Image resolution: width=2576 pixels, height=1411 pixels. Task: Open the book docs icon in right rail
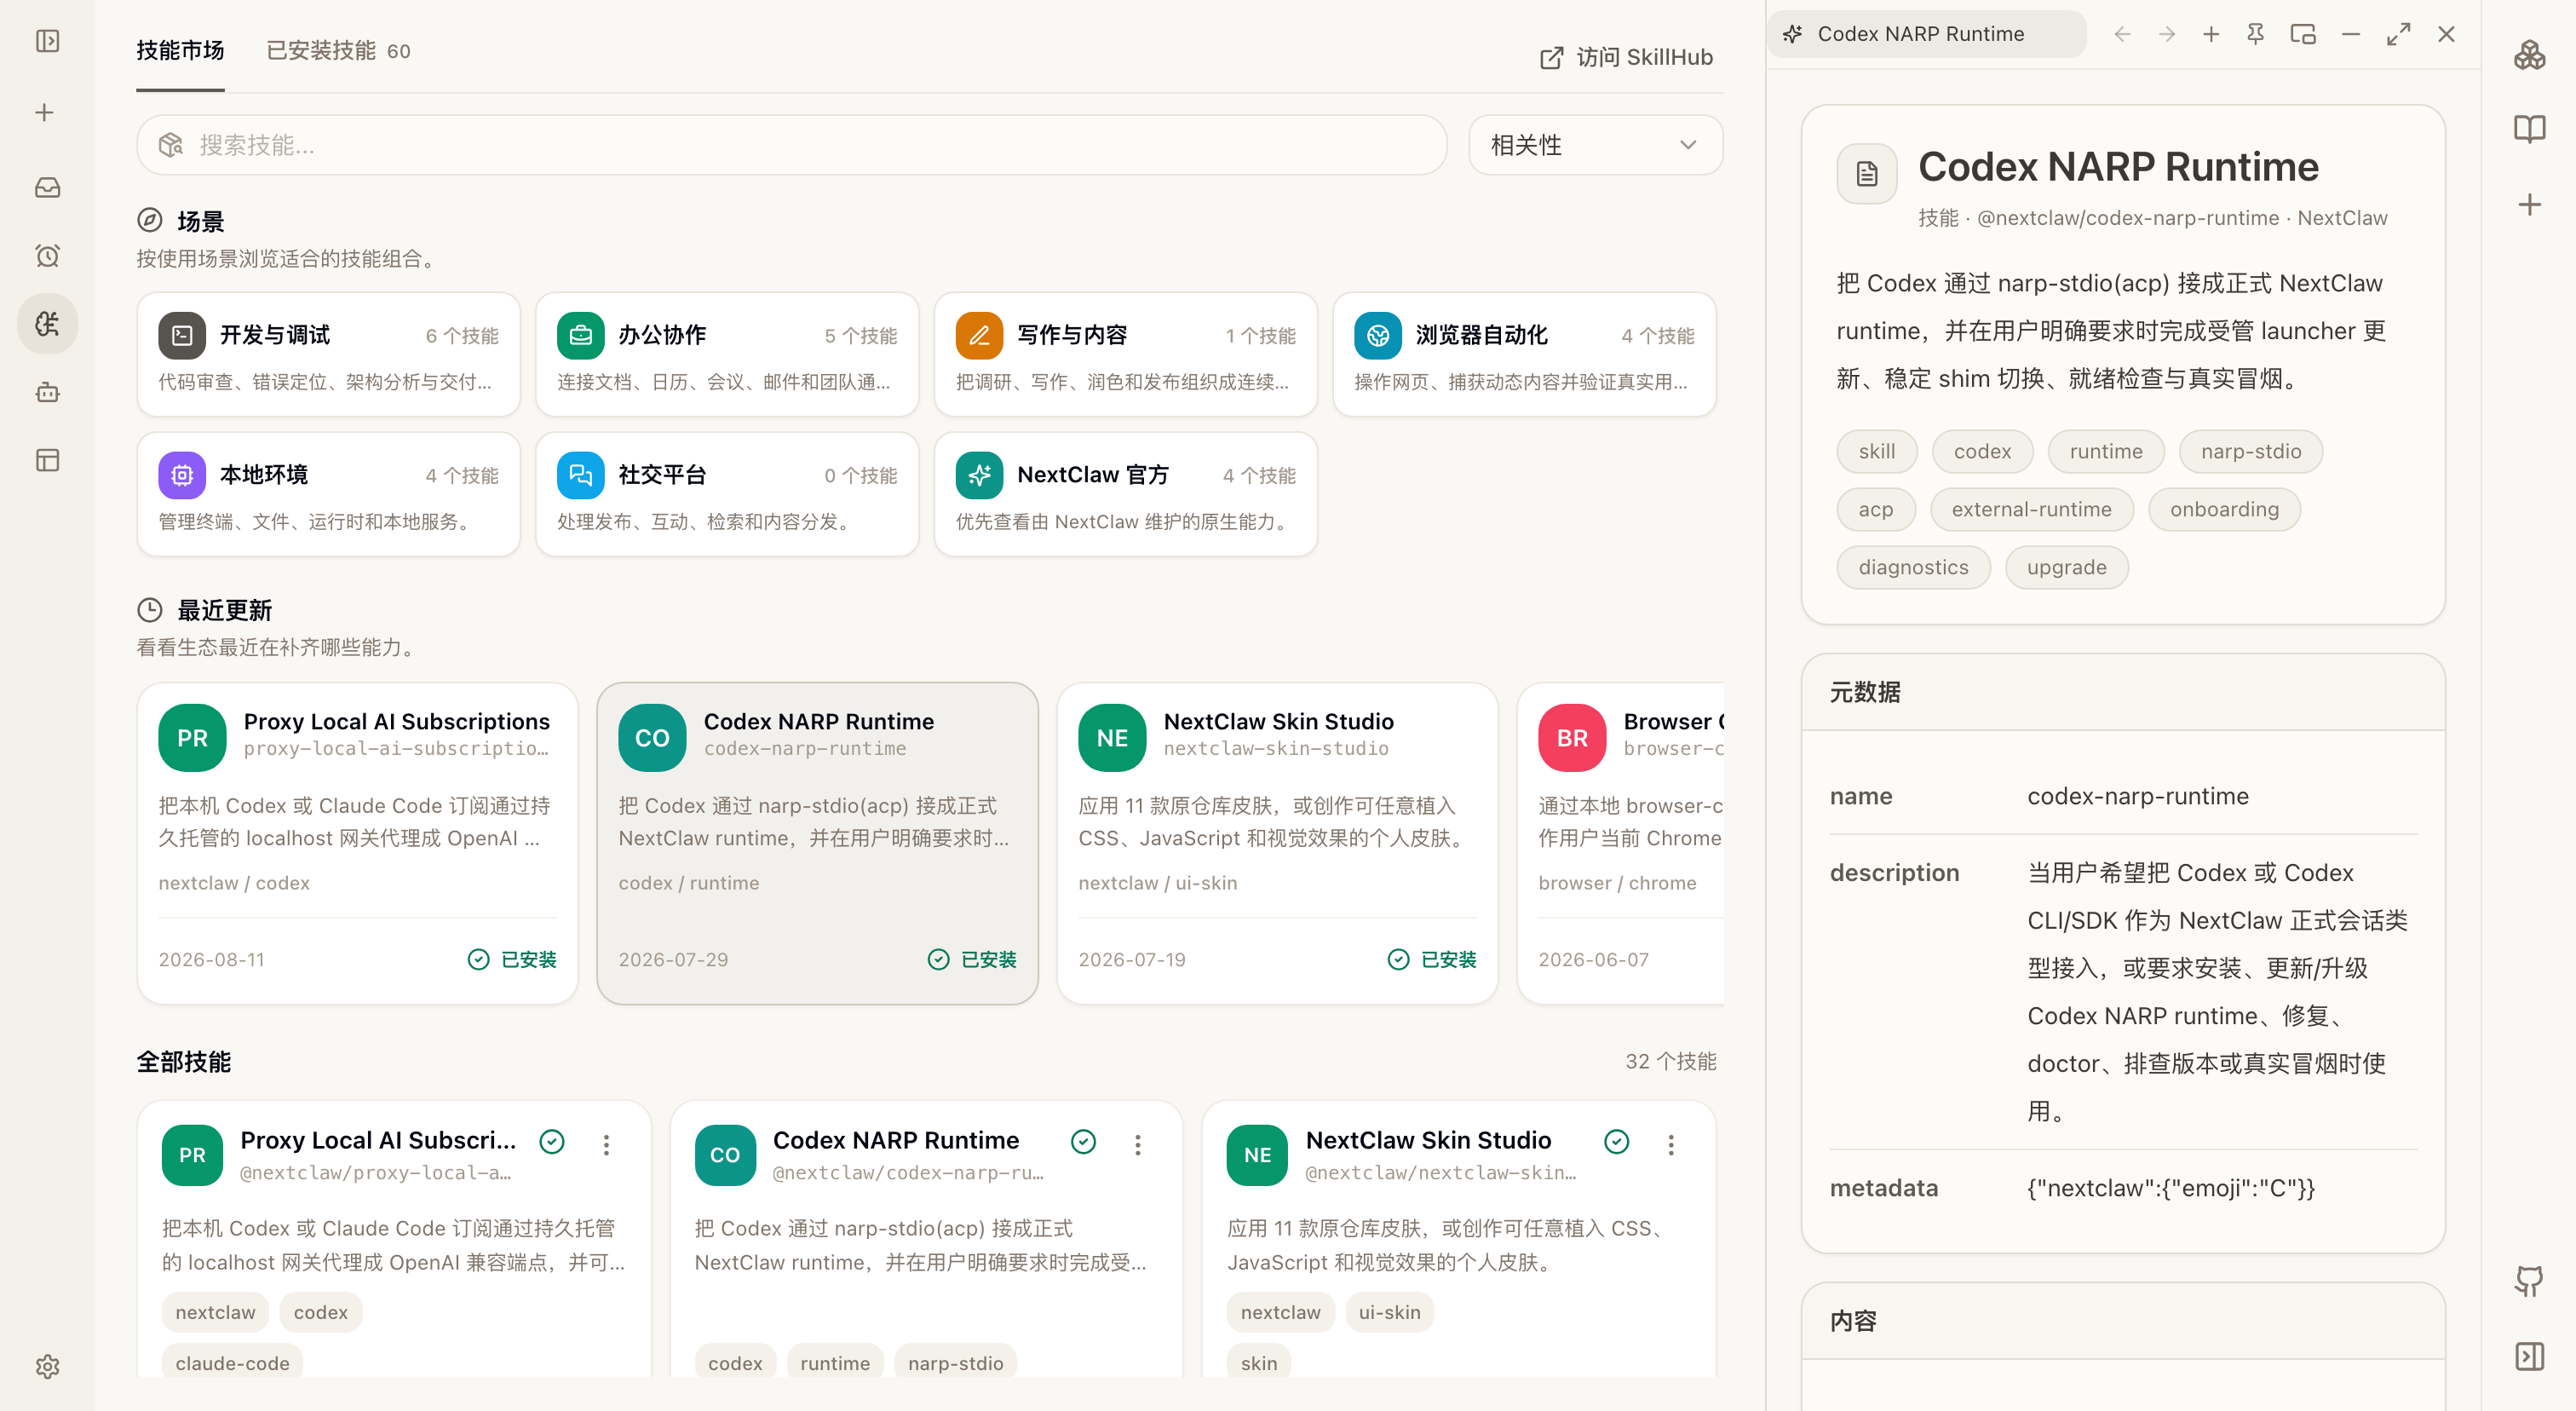tap(2529, 129)
